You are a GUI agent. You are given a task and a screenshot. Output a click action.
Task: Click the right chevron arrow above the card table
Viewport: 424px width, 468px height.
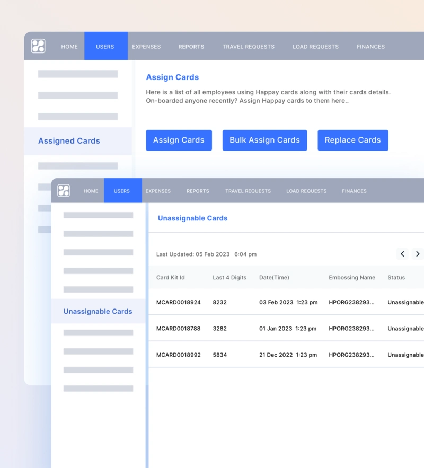coord(418,254)
